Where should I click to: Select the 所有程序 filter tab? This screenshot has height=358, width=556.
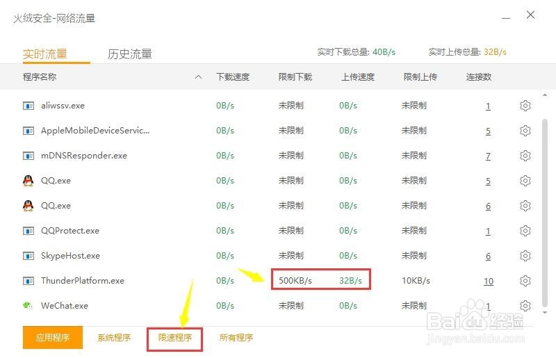tap(236, 337)
